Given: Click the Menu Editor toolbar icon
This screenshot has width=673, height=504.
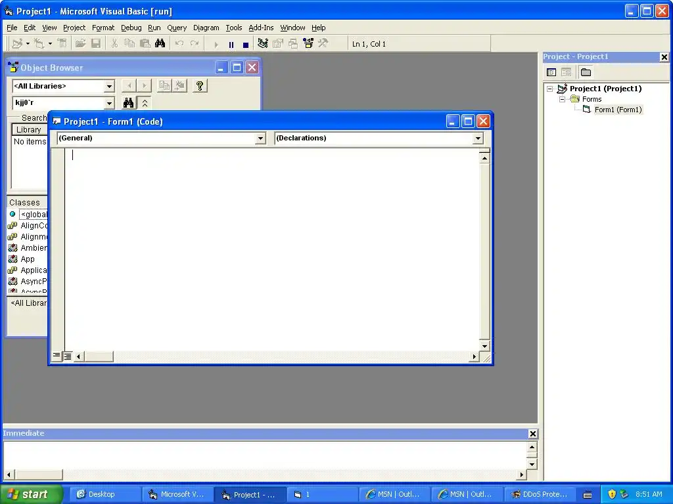Looking at the screenshot, I should point(62,44).
